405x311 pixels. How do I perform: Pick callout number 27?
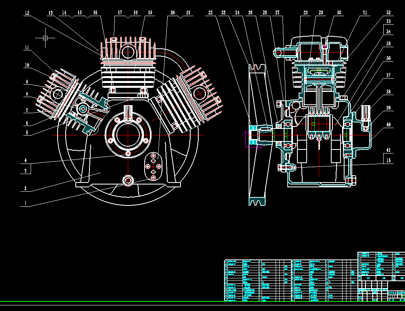point(277,12)
